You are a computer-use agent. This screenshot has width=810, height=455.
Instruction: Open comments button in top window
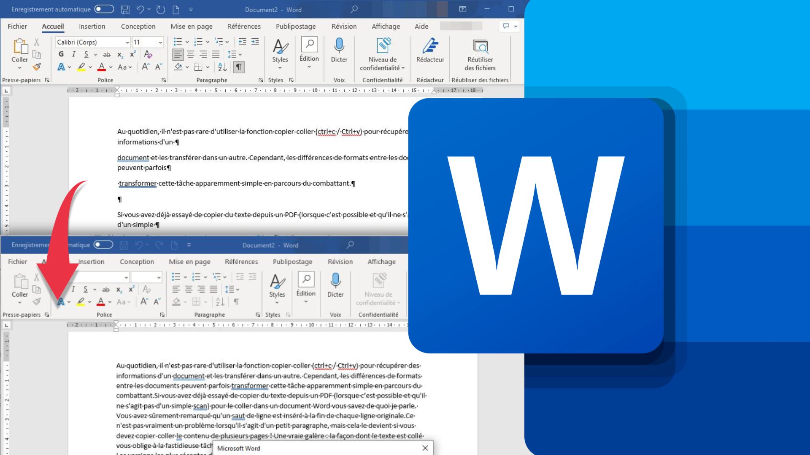point(509,26)
